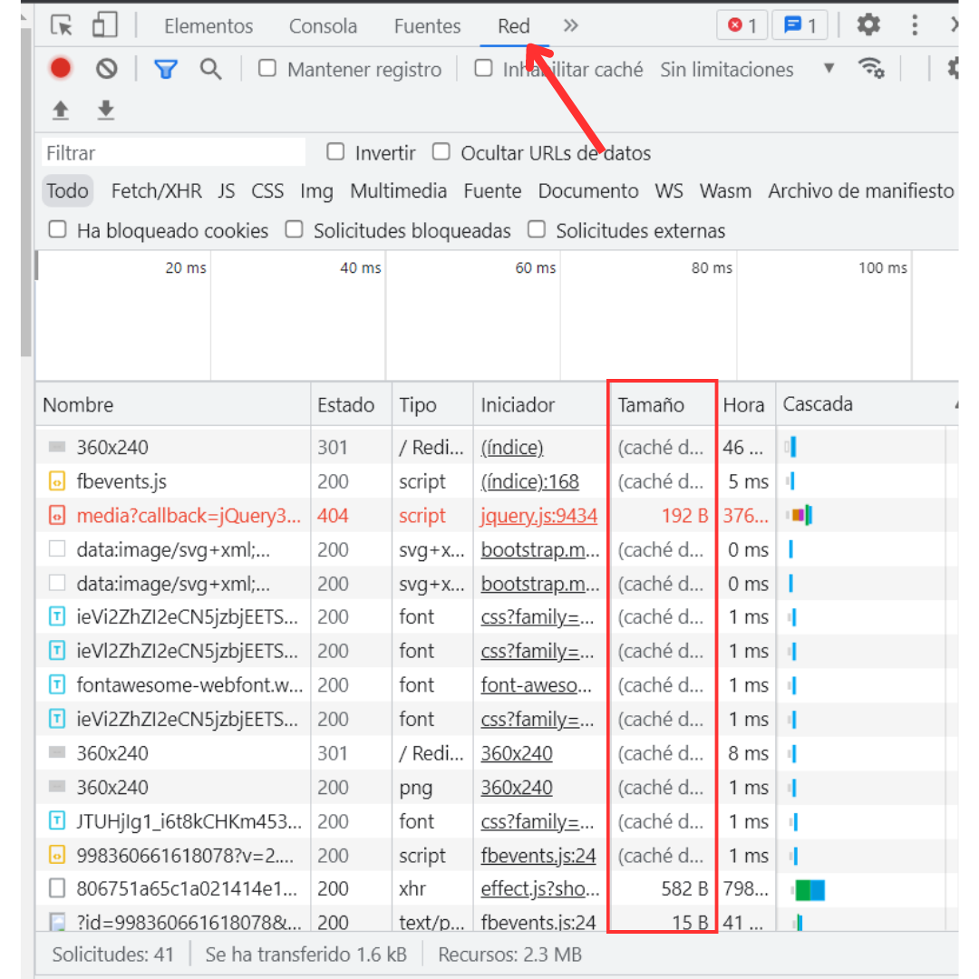
Task: Stop recording with the red record button
Action: tap(61, 69)
